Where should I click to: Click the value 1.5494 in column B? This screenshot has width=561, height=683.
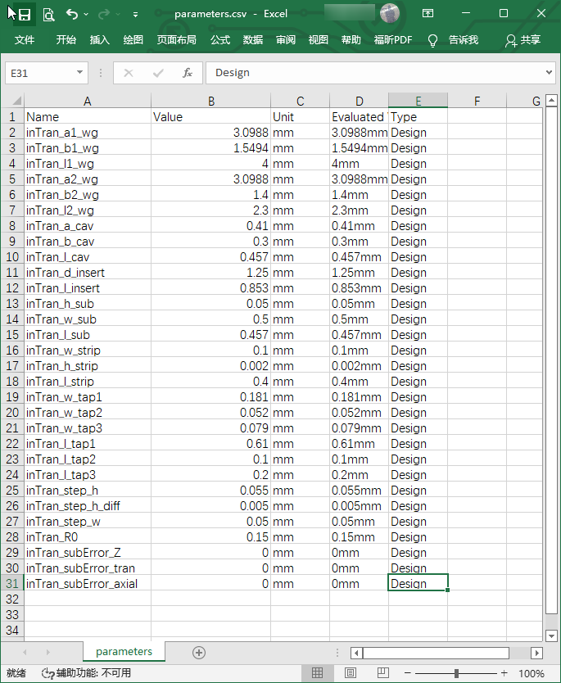[210, 148]
